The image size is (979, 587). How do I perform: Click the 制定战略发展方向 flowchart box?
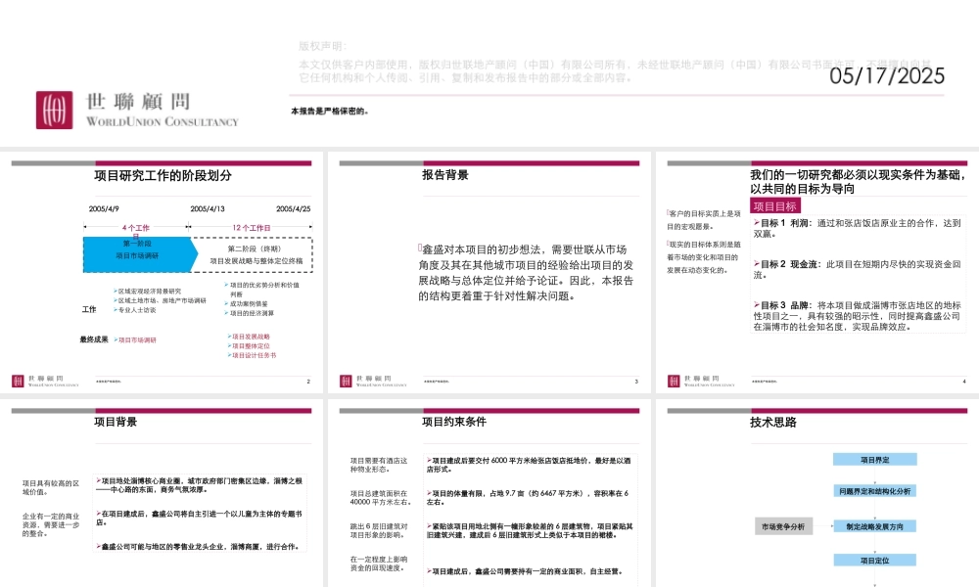pyautogui.click(x=874, y=526)
